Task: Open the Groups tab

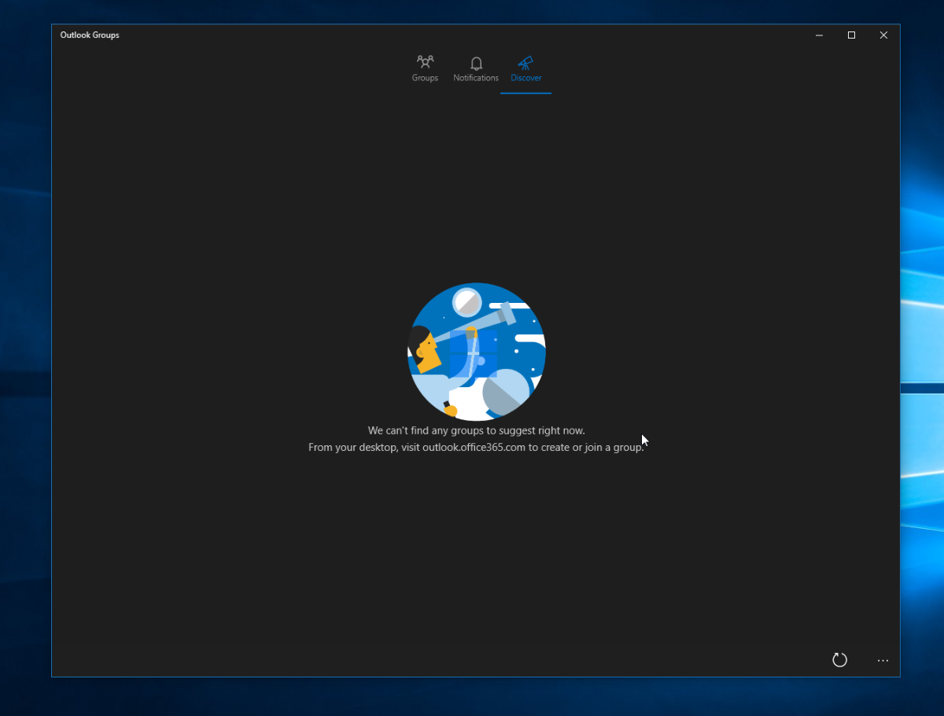Action: click(x=425, y=69)
